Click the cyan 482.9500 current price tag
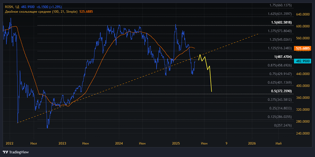The width and height of the screenshot is (315, 157). point(302,61)
